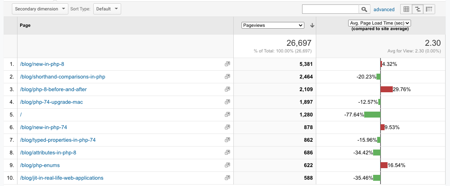This screenshot has height=186, width=450.
Task: Open /blog/jit-in-real-life-web-applications external icon
Action: [x=227, y=178]
